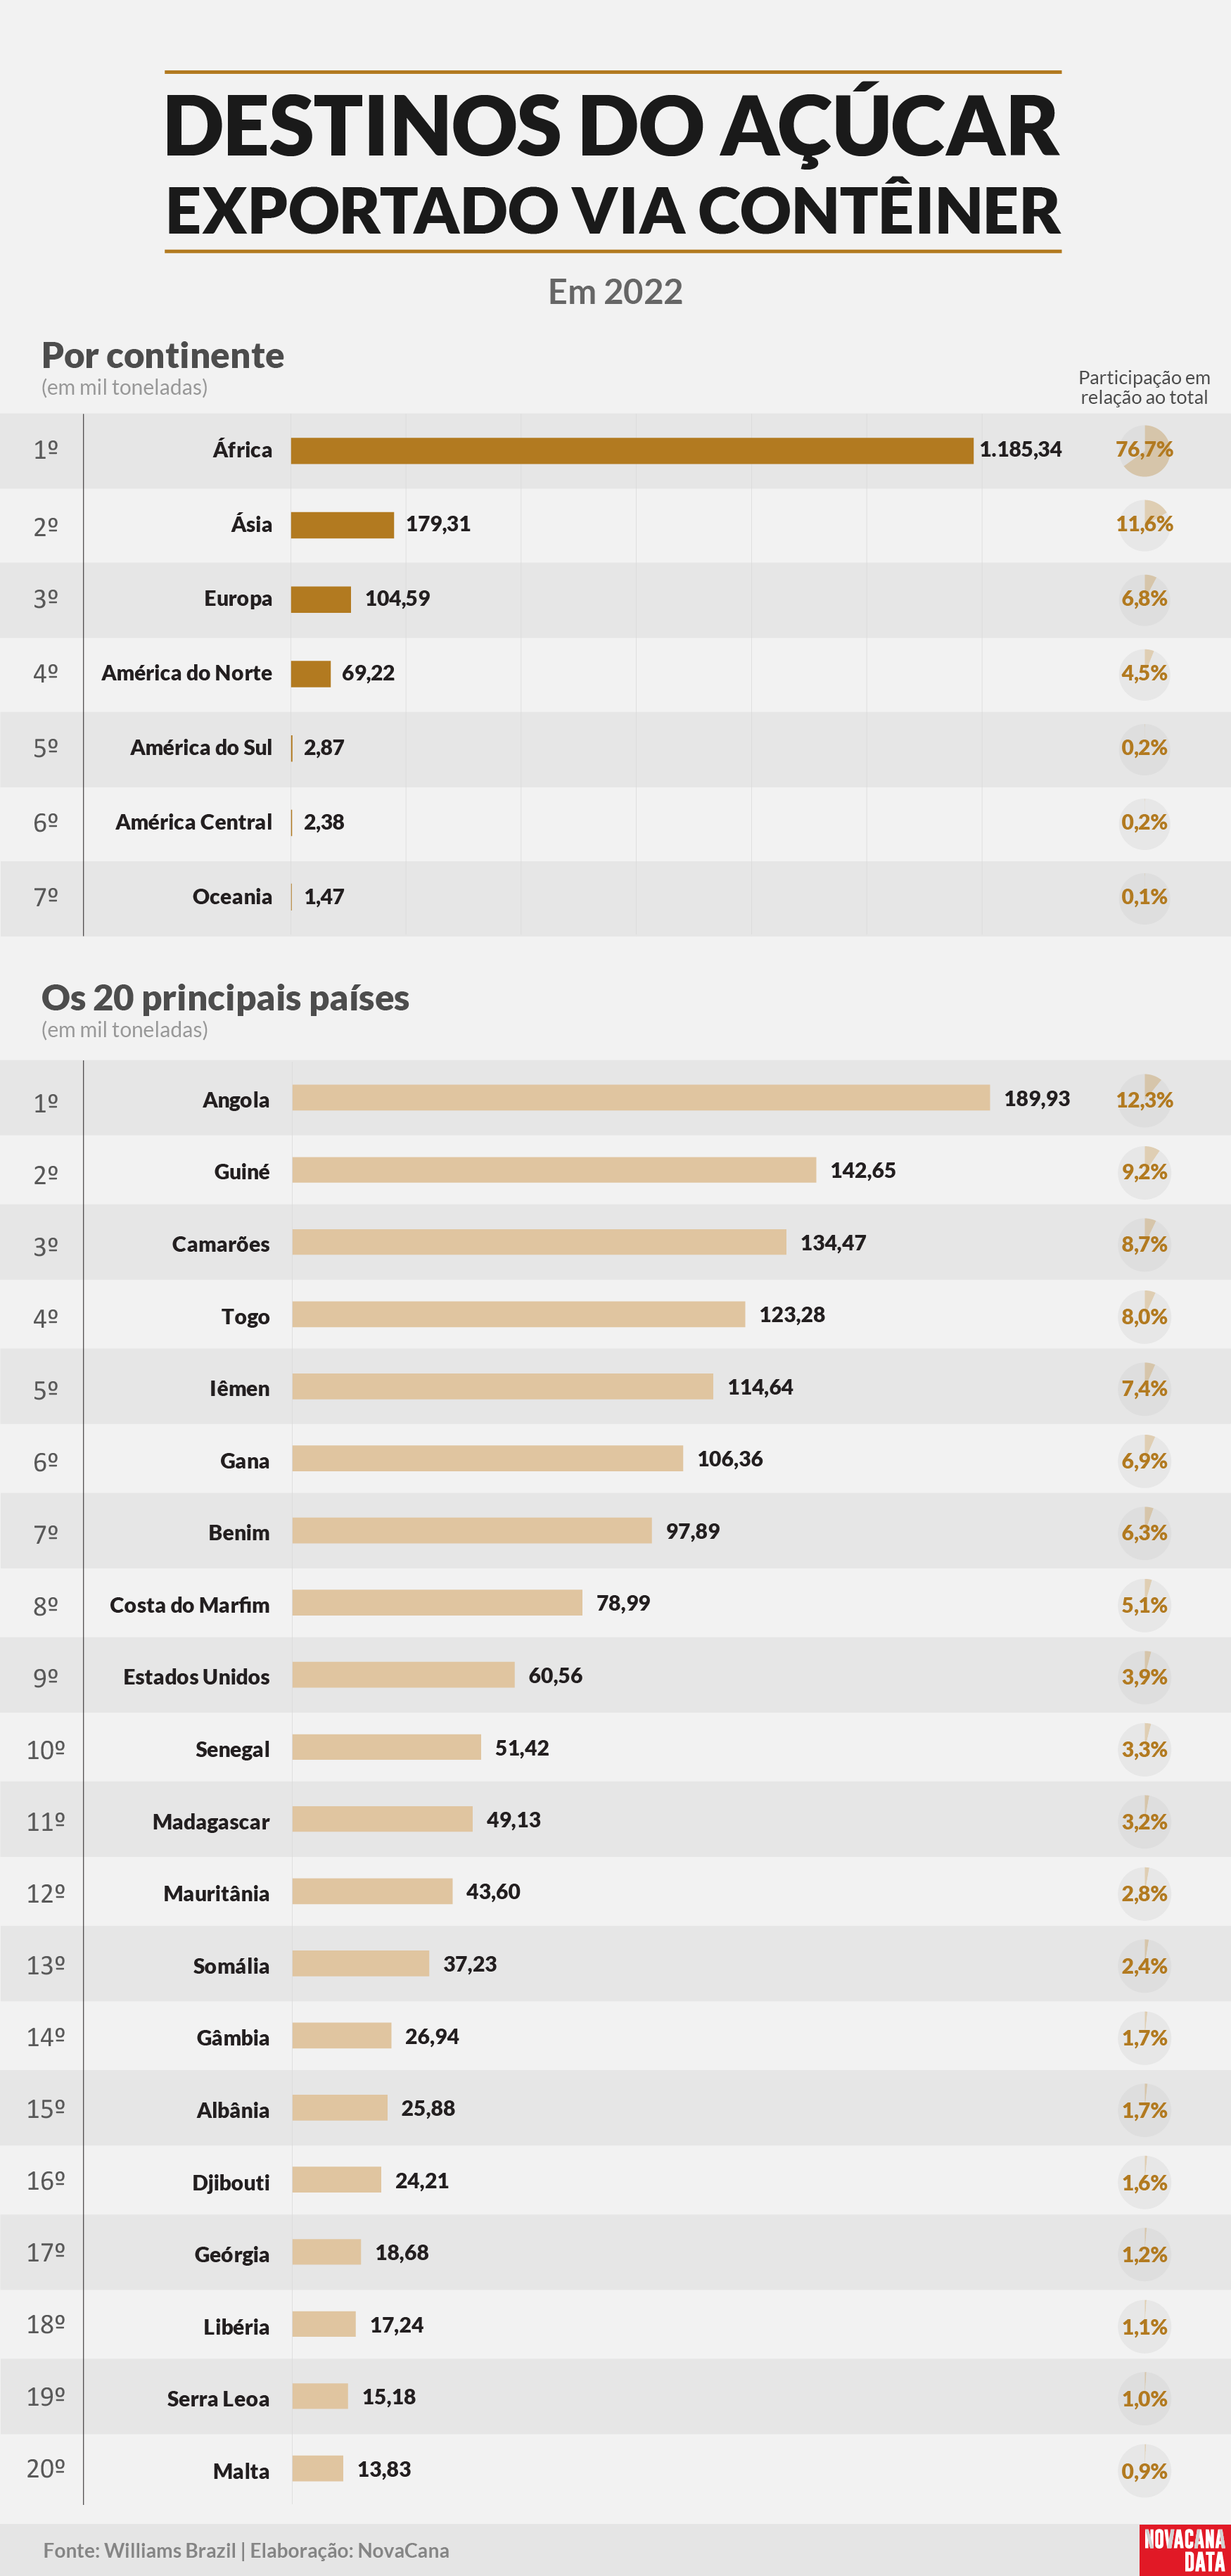
Task: Click the África bar showing 1.185,34
Action: 632,451
